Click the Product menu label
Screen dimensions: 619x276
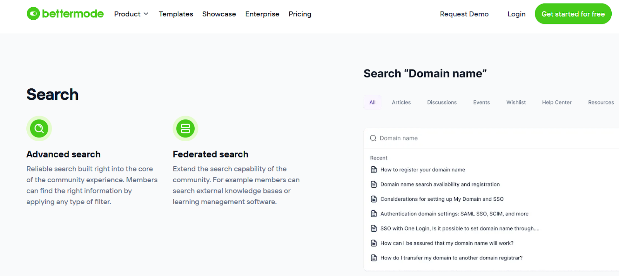[x=127, y=14]
